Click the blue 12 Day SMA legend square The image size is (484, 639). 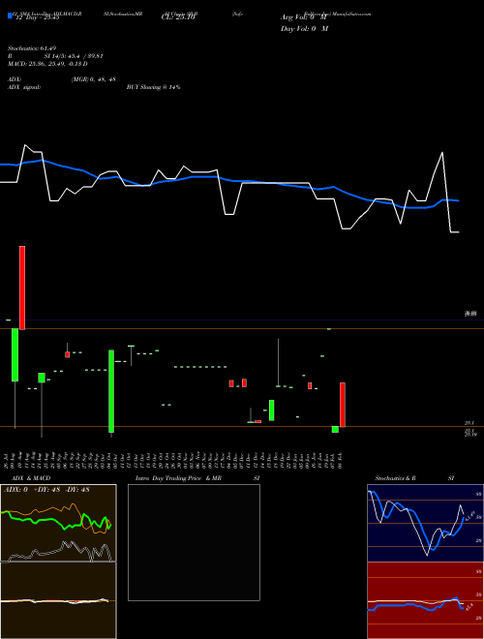[x=10, y=16]
